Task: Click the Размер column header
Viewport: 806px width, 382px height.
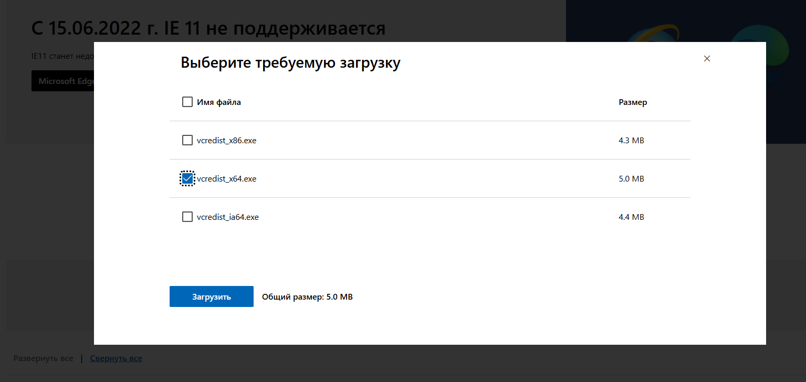Action: [633, 102]
